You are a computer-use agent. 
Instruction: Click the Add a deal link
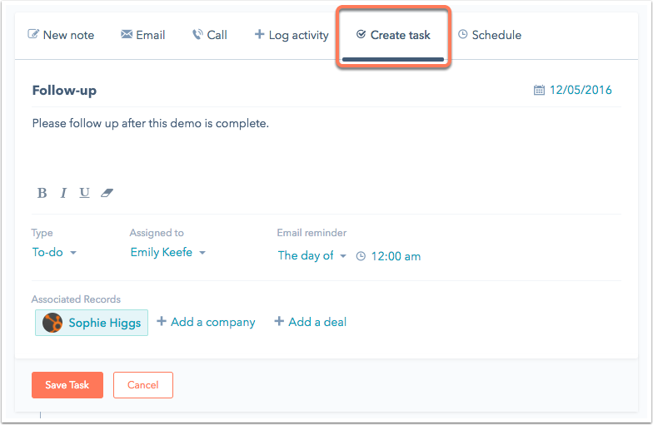click(310, 322)
